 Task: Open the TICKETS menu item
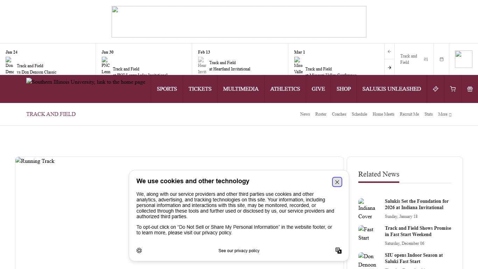[200, 89]
